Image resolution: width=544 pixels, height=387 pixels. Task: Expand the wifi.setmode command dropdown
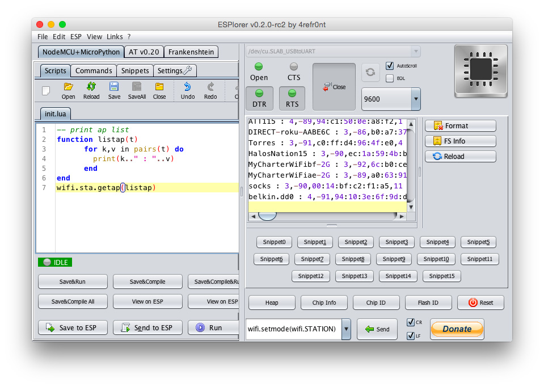click(346, 329)
